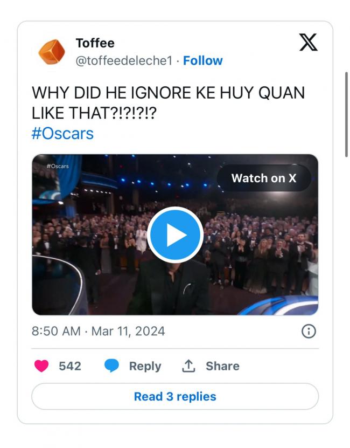Click the orange Toffee profile avatar

(x=52, y=52)
